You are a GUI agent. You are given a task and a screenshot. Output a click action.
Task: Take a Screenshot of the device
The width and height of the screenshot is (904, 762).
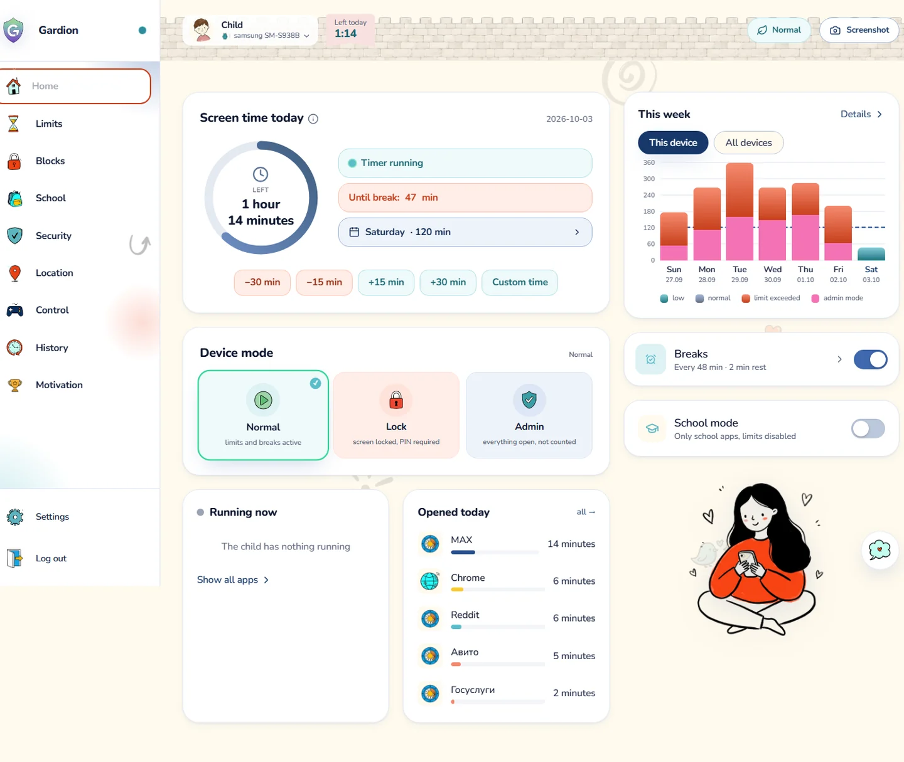click(859, 30)
